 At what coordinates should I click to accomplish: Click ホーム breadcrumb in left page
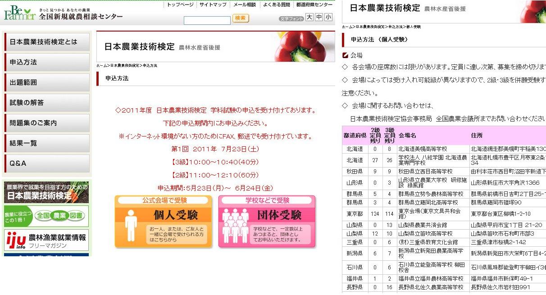tap(101, 66)
